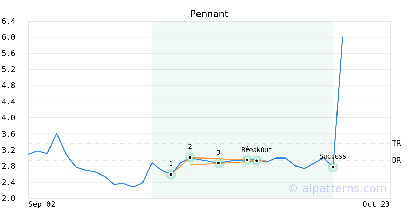Click pattern point marker 4
This screenshot has height=219, width=418.
pyautogui.click(x=247, y=160)
